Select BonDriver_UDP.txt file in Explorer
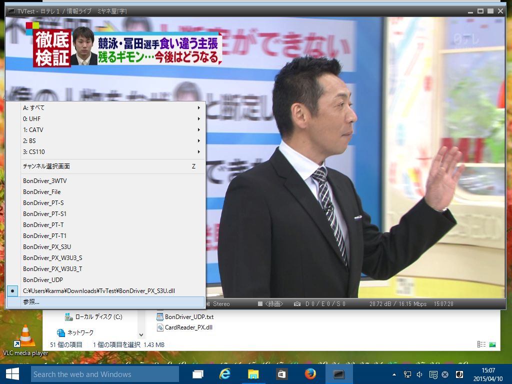The image size is (512, 384). (x=189, y=316)
